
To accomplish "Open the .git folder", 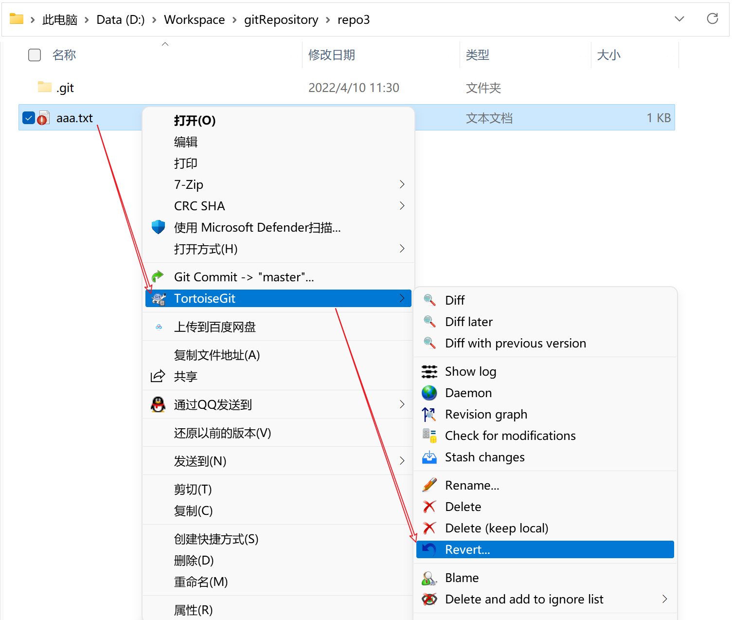I will pos(65,88).
